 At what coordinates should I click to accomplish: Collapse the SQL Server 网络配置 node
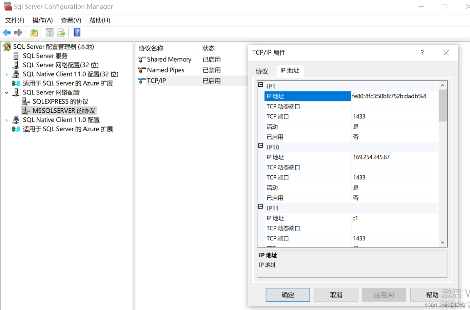pyautogui.click(x=6, y=92)
